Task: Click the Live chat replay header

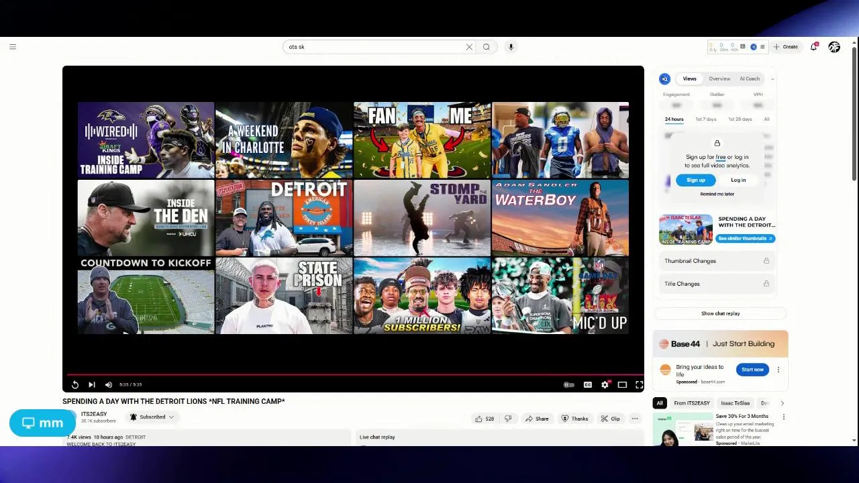Action: point(377,437)
